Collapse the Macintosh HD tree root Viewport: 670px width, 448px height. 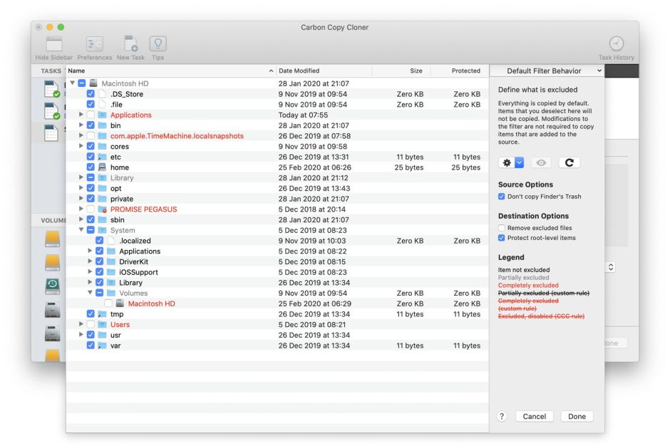[x=72, y=83]
